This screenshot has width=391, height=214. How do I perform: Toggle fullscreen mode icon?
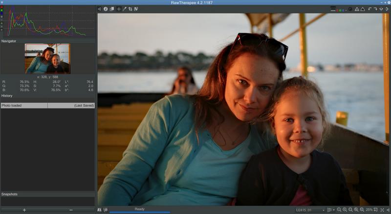click(382, 210)
